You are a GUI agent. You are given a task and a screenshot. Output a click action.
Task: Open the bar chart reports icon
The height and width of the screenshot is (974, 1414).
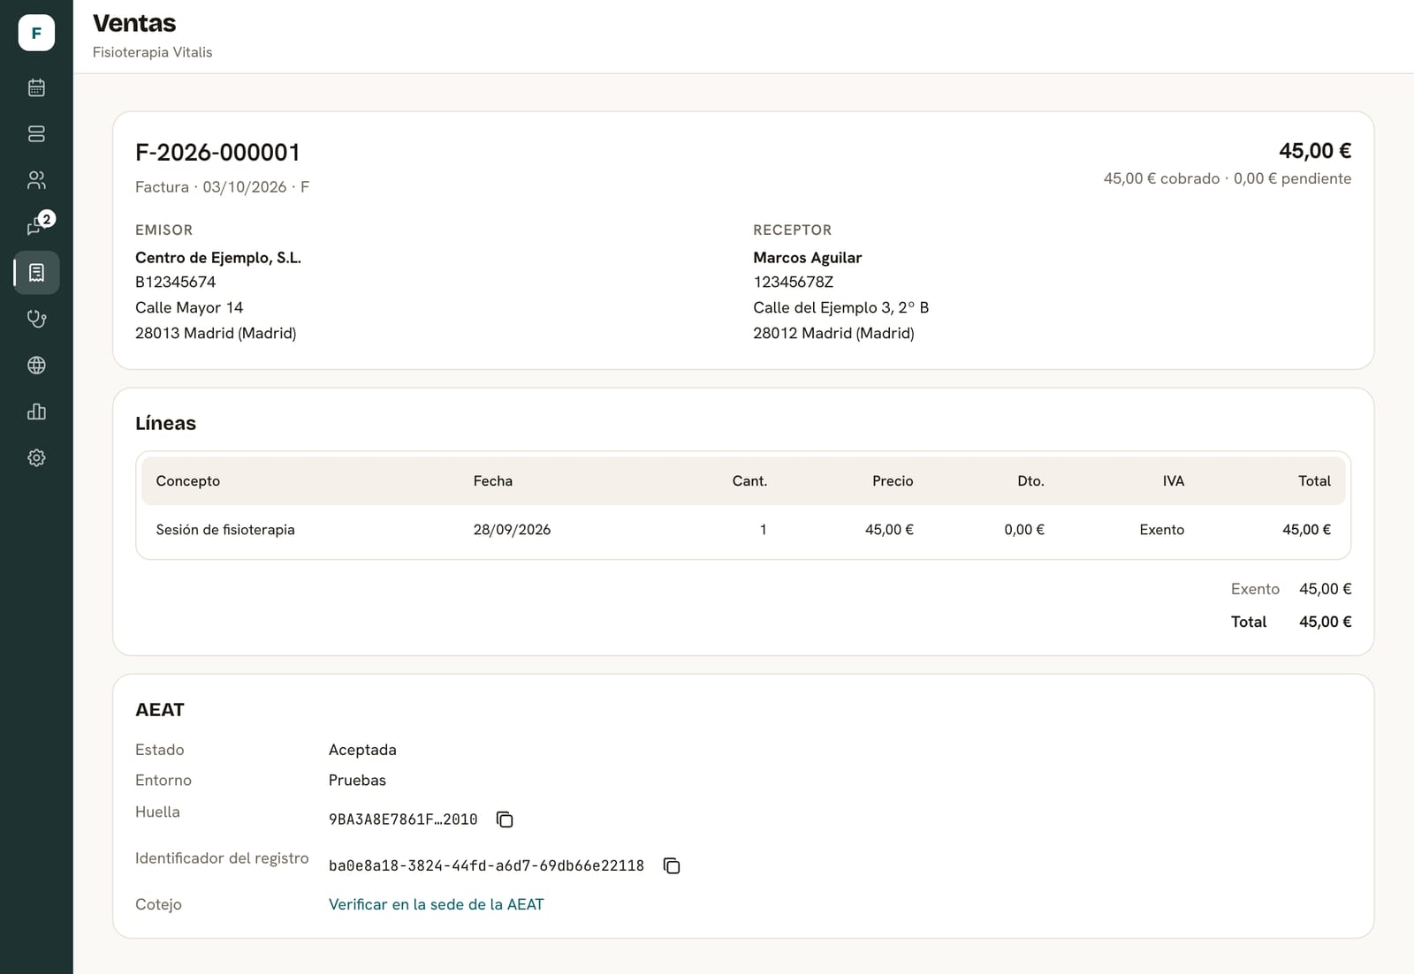[36, 411]
